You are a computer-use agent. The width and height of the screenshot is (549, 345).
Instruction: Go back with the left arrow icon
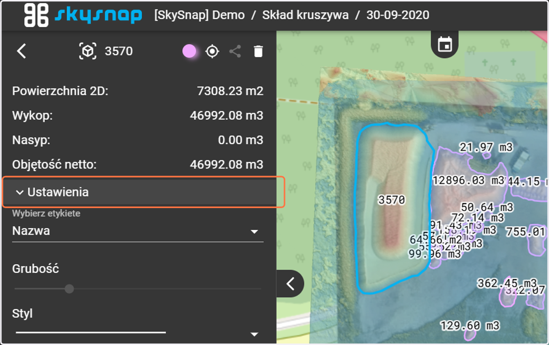tap(21, 51)
